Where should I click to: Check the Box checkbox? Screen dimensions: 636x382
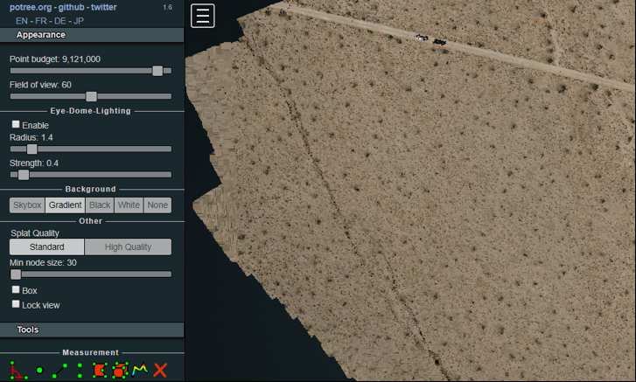[16, 289]
